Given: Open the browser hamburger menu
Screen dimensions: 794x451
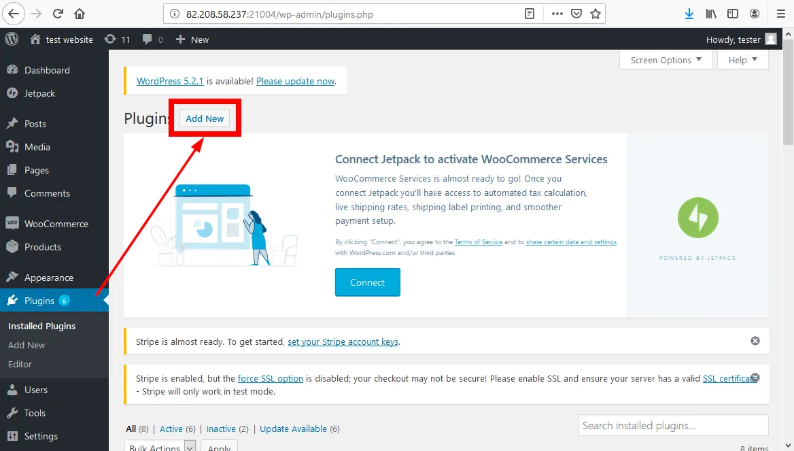Looking at the screenshot, I should [x=781, y=14].
